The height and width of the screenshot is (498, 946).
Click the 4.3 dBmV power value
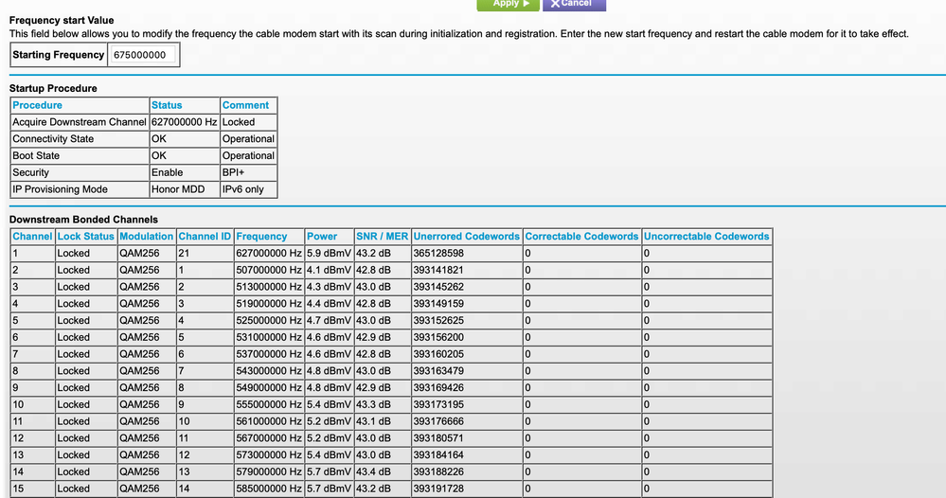pos(329,287)
